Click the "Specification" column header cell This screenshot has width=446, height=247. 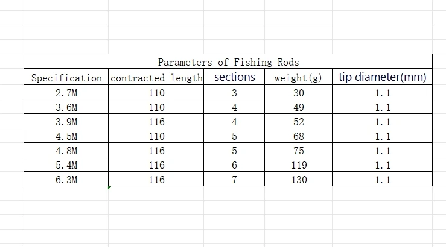click(x=66, y=78)
